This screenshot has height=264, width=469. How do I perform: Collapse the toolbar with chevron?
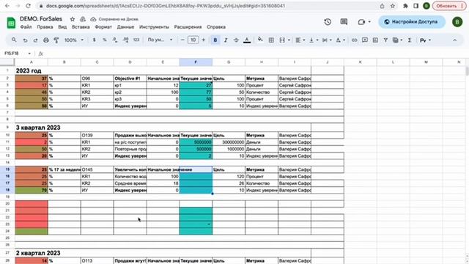click(x=454, y=40)
